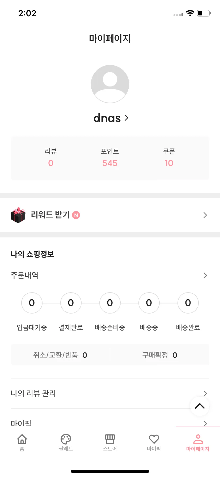Tap the gray profile avatar picture
Image resolution: width=220 pixels, height=477 pixels.
[110, 84]
